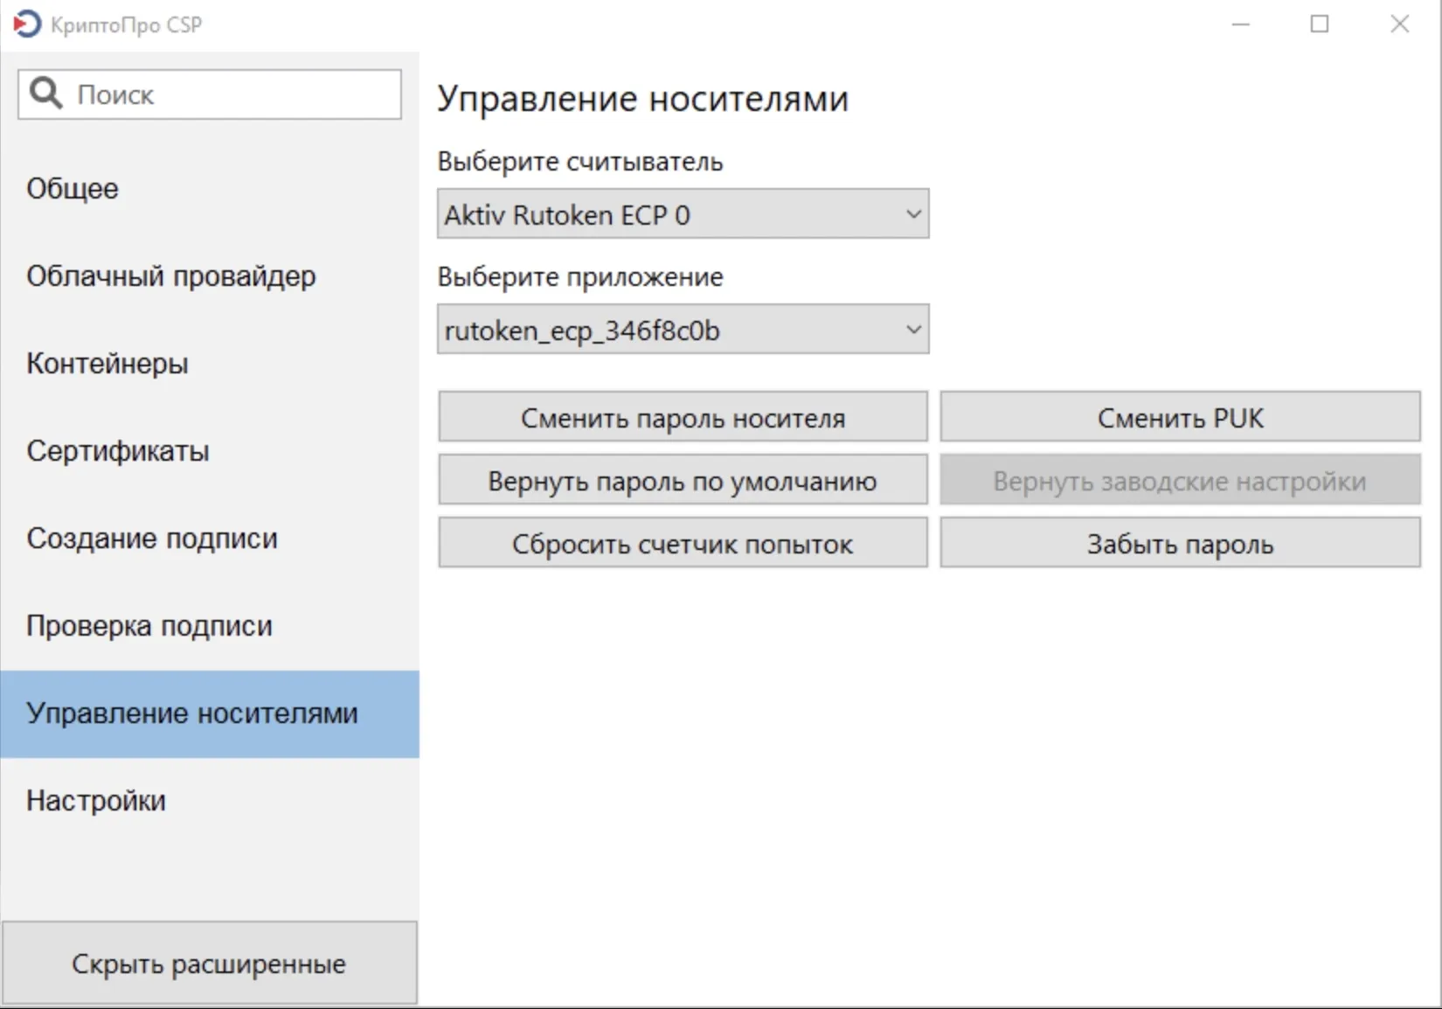This screenshot has height=1009, width=1442.
Task: Select Управление носителями sidebar item
Action: coord(192,713)
